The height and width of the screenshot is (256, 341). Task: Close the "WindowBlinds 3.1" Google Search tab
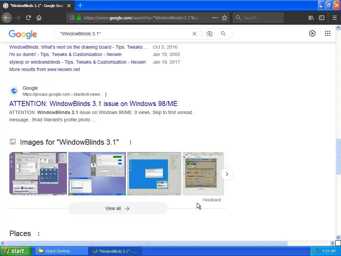coord(69,6)
